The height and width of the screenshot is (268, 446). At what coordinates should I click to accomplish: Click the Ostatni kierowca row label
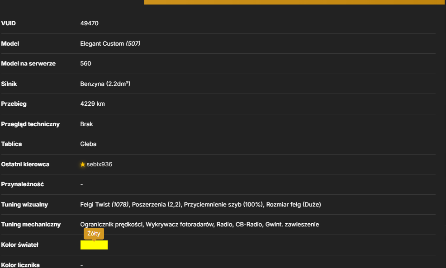pyautogui.click(x=25, y=164)
